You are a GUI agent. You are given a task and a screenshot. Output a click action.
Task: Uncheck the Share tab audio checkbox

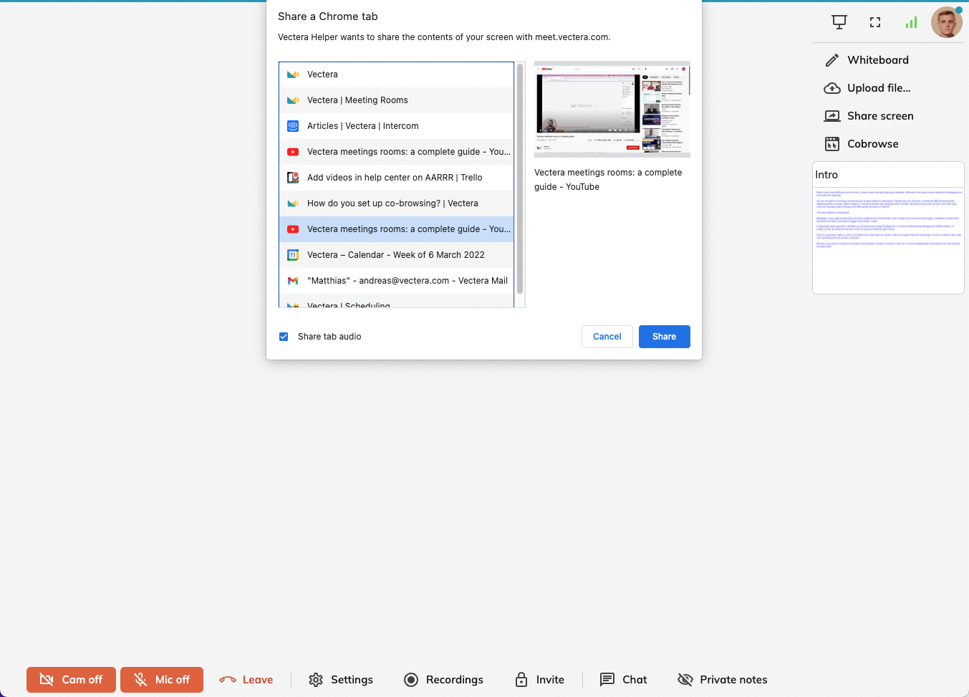pos(284,337)
